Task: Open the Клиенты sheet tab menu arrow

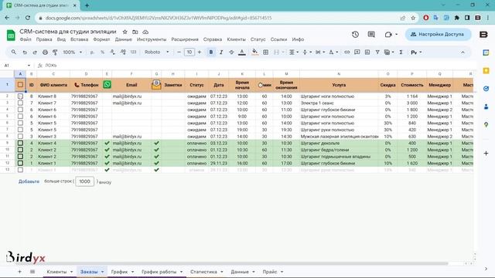Action: coord(71,272)
